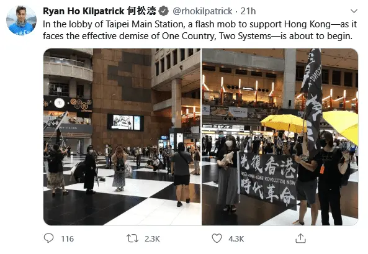Viewport: 368px width, 254px height.
Task: Click the 2.3K retweets count
Action: click(152, 238)
